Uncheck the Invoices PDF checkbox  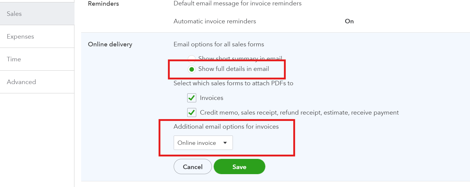[192, 98]
